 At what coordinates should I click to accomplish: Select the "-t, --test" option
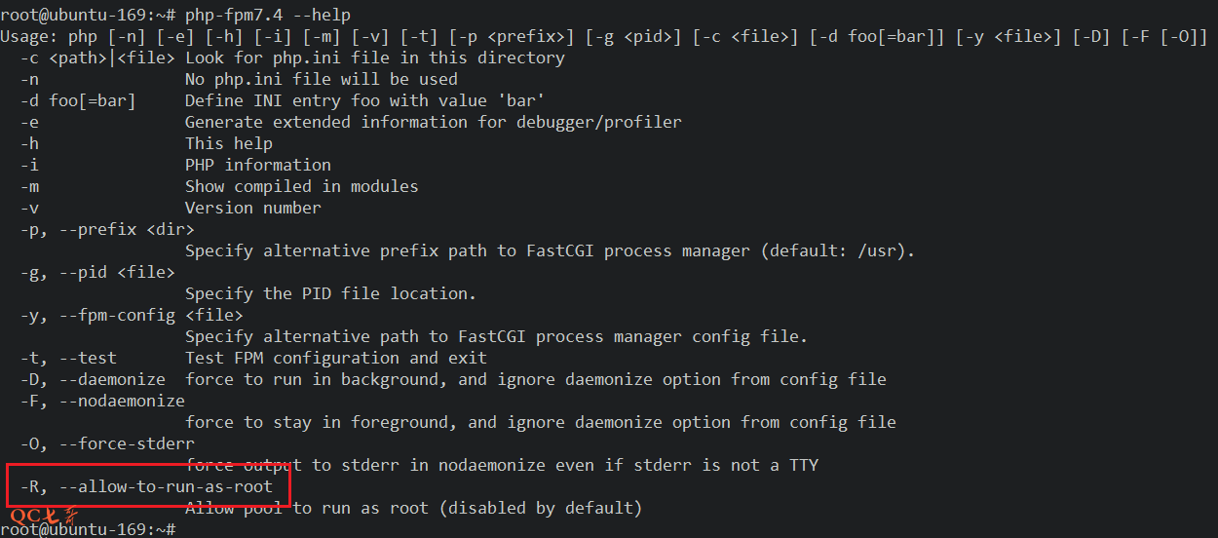68,358
